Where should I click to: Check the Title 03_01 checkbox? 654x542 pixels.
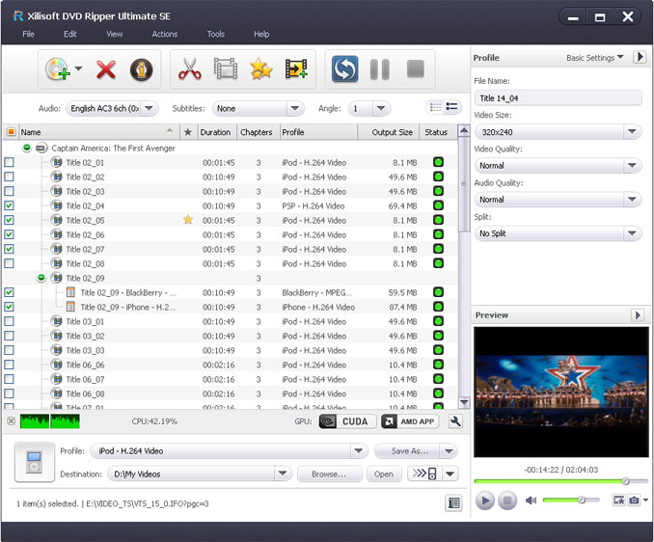point(9,321)
